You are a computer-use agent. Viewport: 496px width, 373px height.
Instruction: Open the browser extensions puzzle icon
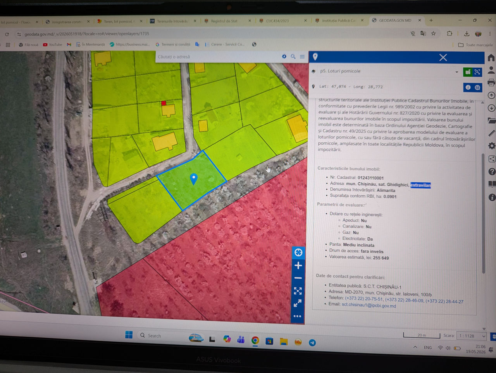[449, 34]
